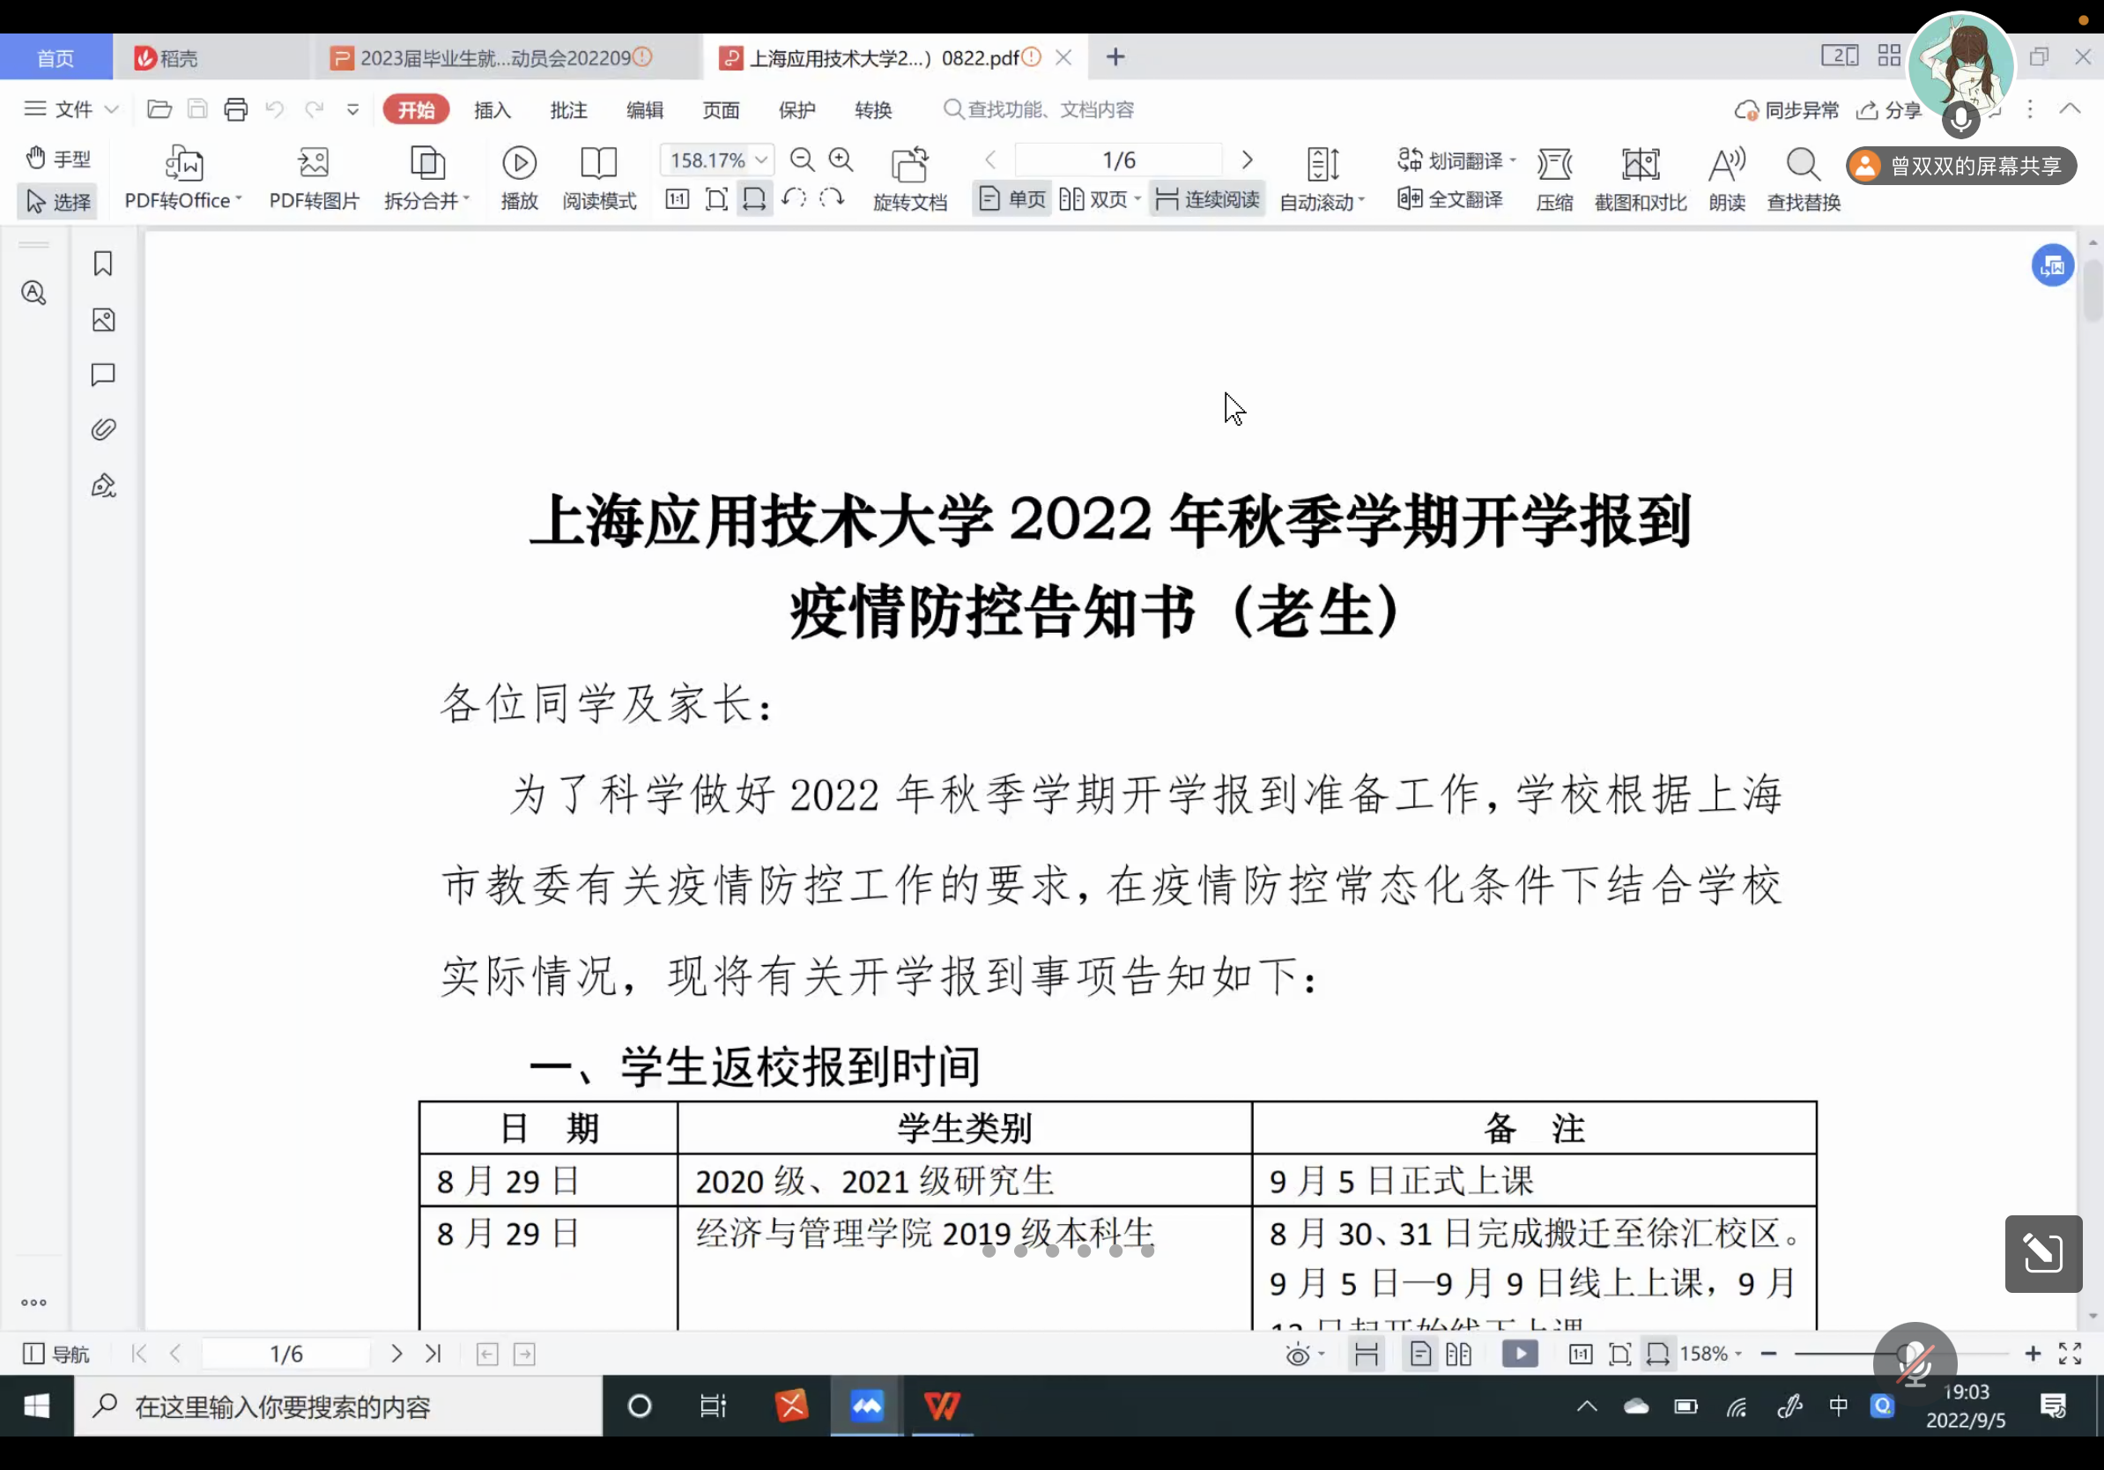Start 播放 slideshow playback
This screenshot has height=1470, width=2104.
tap(520, 179)
